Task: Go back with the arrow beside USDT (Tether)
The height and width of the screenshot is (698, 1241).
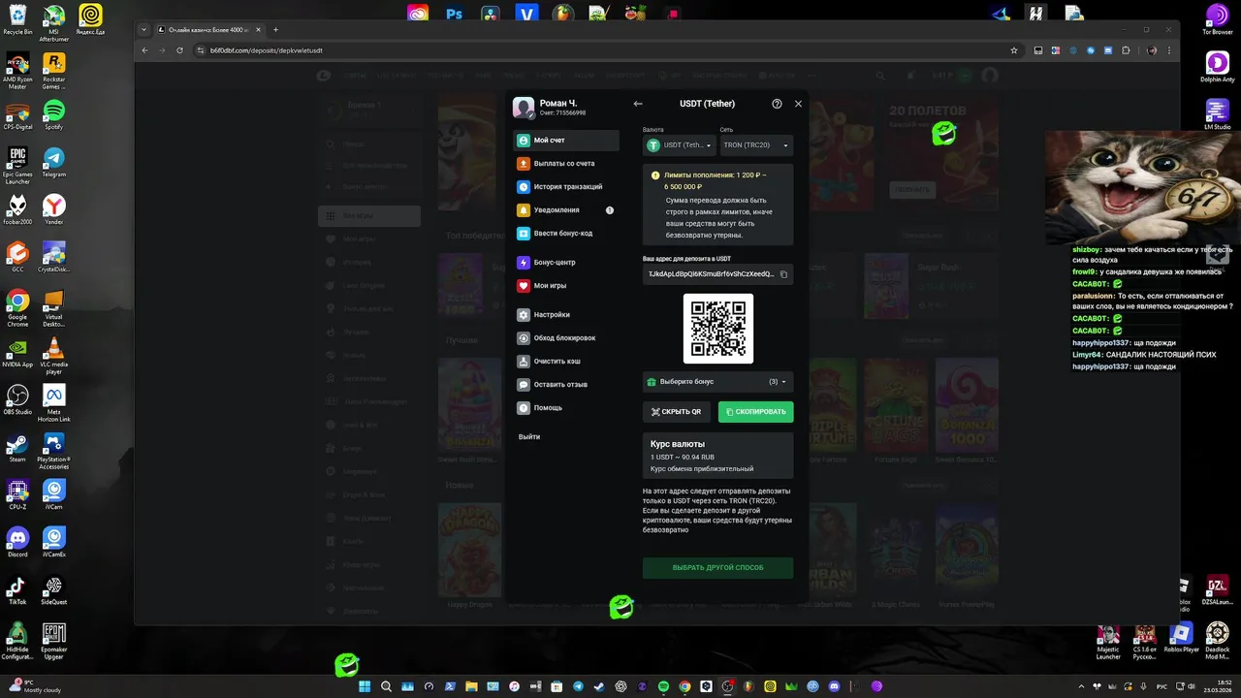Action: (x=638, y=104)
